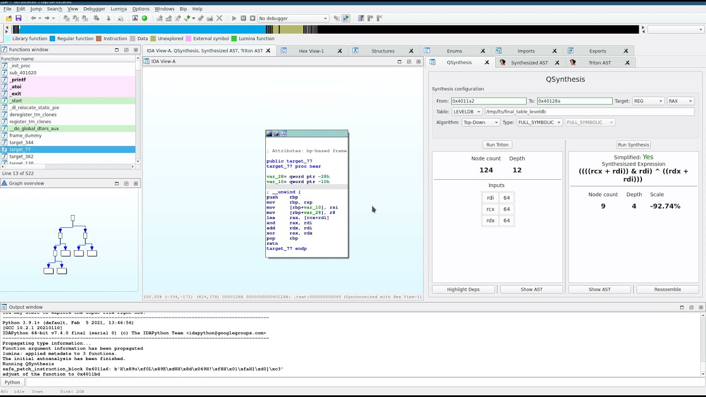
Task: Close the QSynthesis tab
Action: 486,62
